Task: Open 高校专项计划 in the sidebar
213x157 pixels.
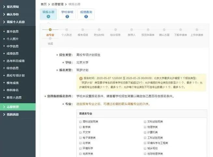Action: [16, 76]
